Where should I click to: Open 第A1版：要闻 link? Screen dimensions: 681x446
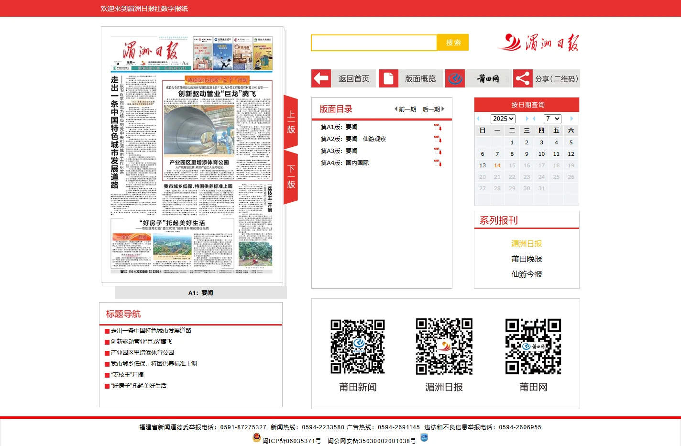coord(339,127)
